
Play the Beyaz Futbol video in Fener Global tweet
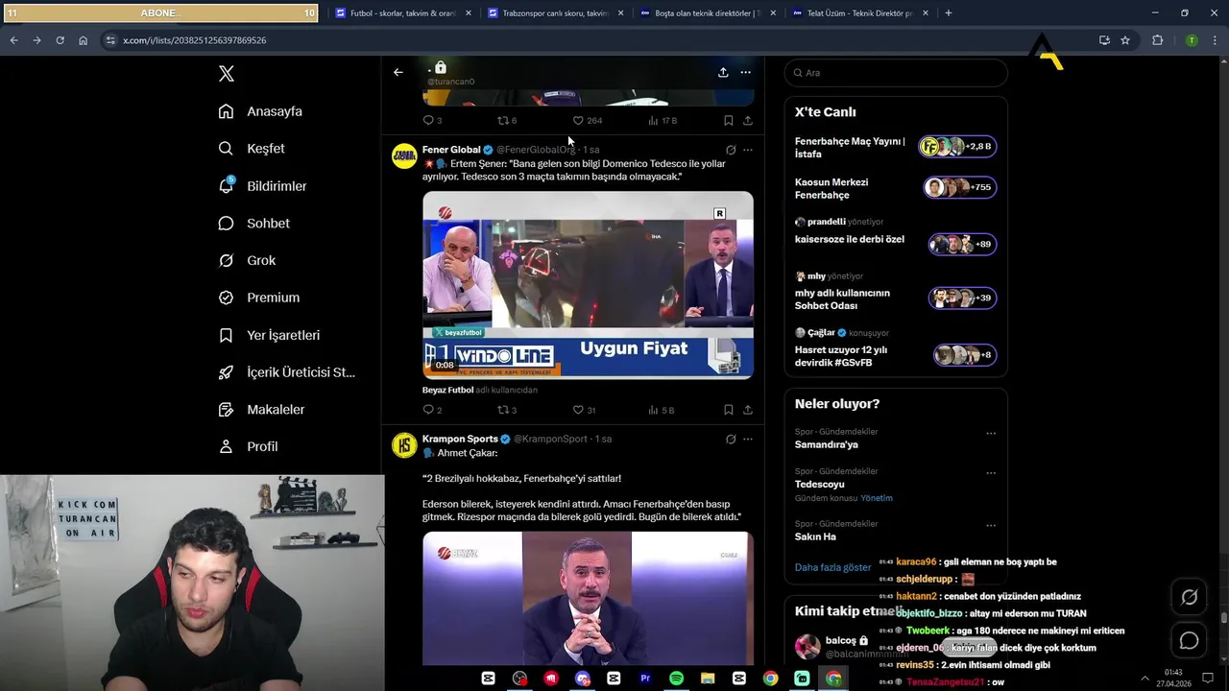tap(588, 285)
